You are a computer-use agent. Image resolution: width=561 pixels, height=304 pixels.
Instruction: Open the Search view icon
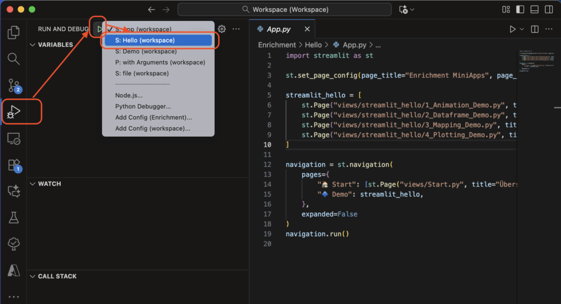13,59
